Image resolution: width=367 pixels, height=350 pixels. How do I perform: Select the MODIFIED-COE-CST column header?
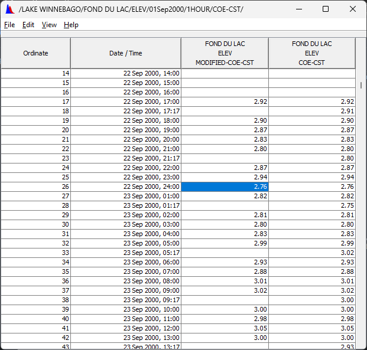point(225,53)
